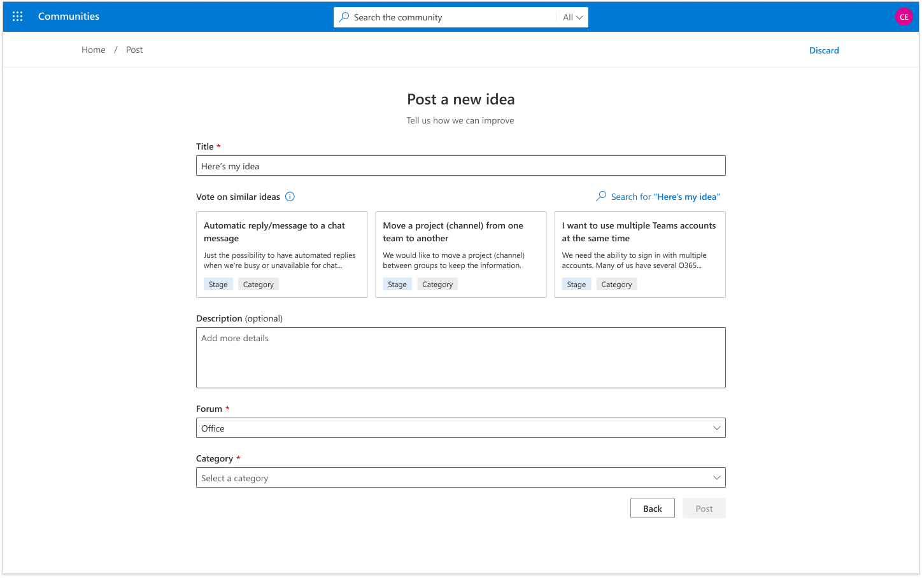The width and height of the screenshot is (922, 578).
Task: Click "We would like to move a project" description
Action: tap(453, 260)
